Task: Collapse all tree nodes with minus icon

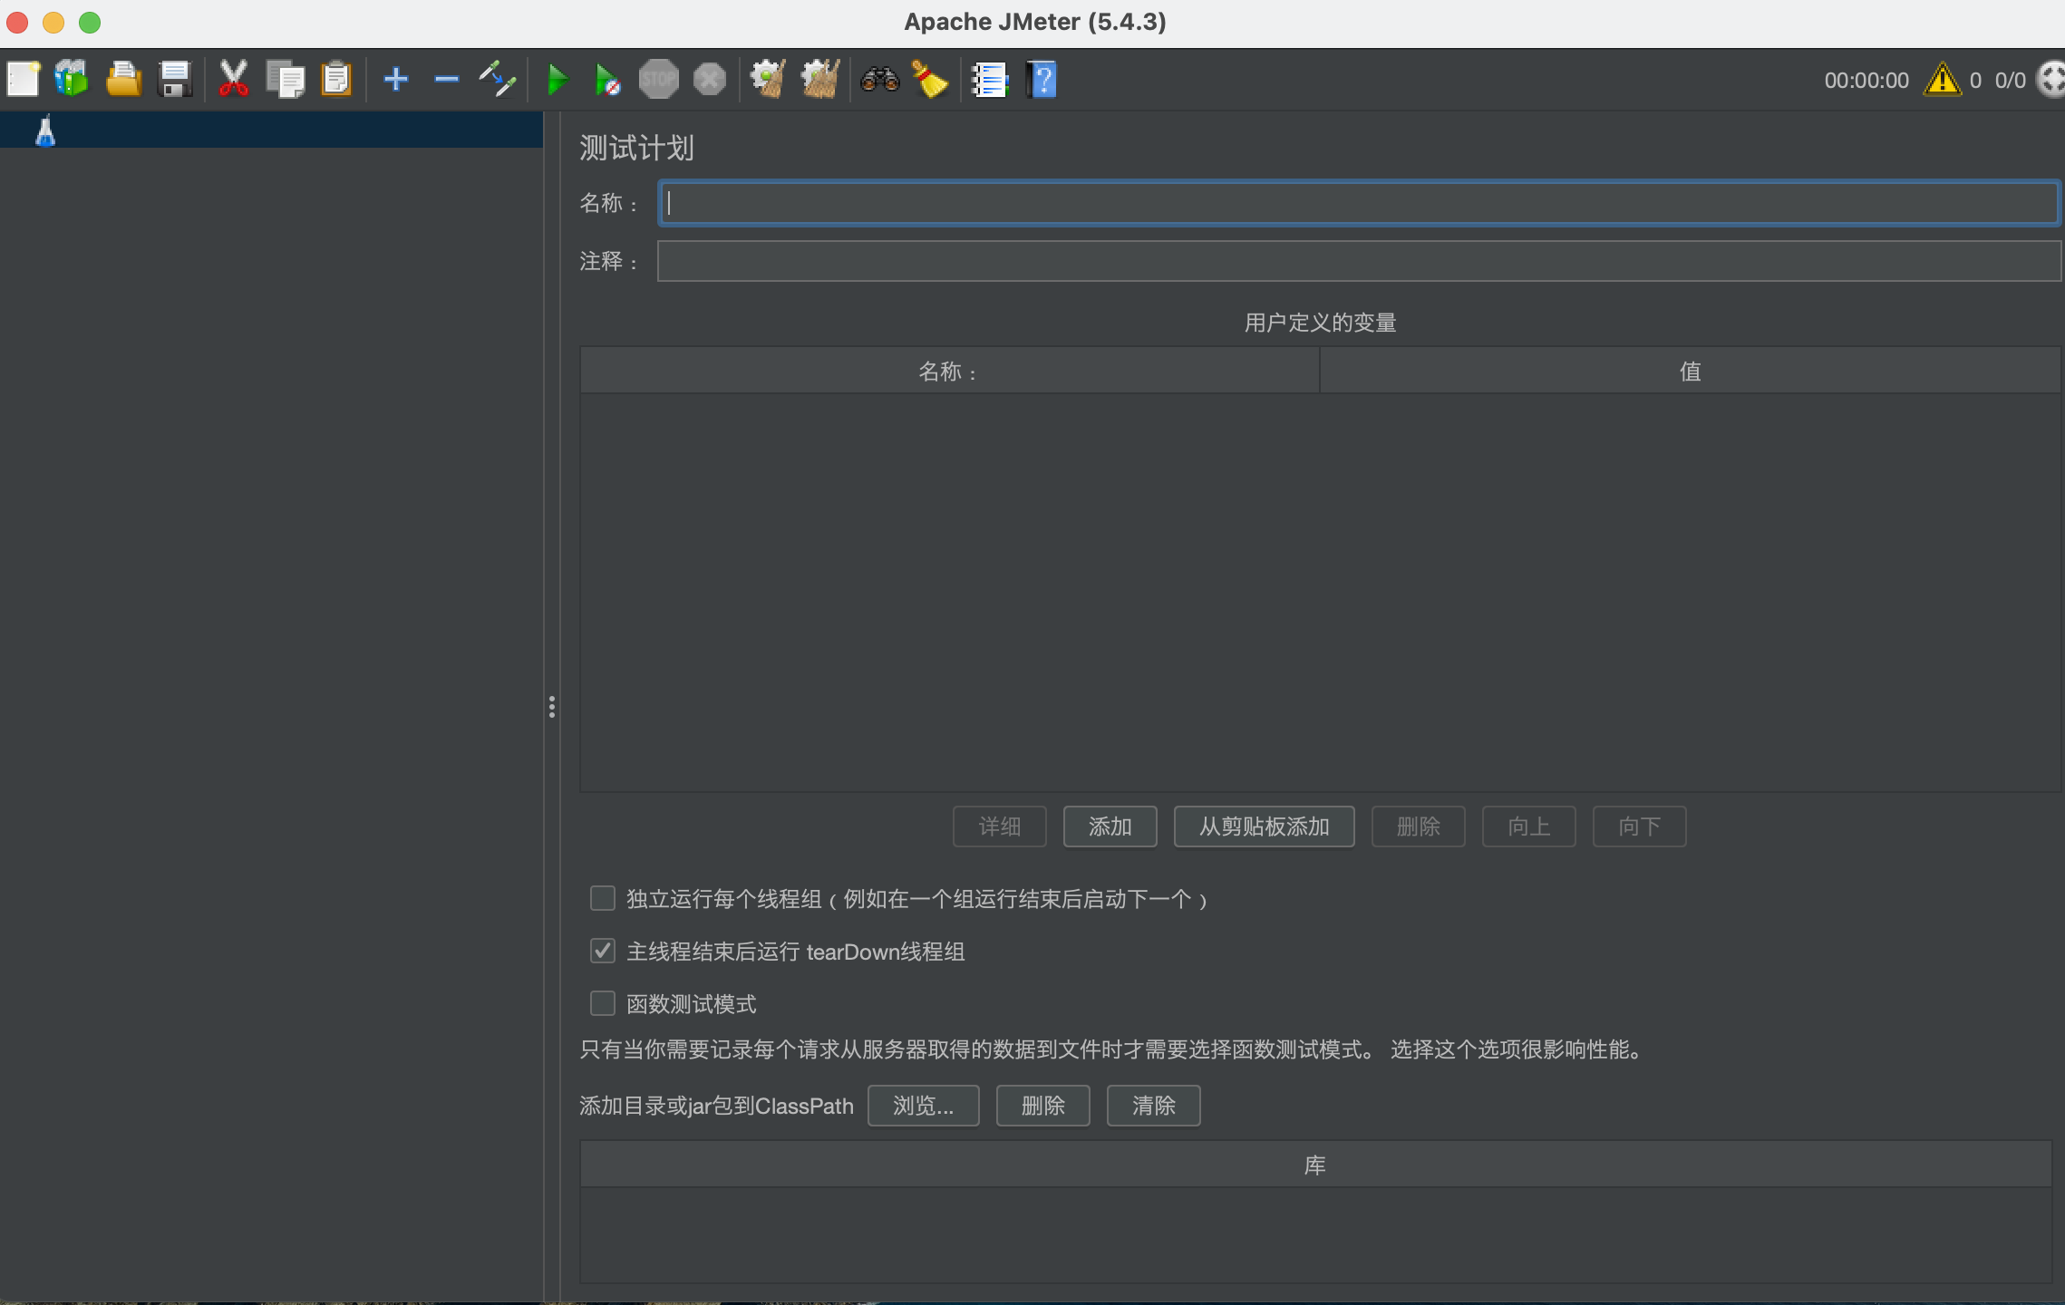Action: [x=447, y=80]
